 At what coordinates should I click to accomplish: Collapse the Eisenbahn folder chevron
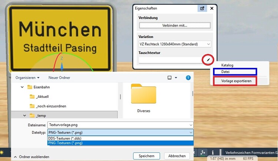pos(22,87)
